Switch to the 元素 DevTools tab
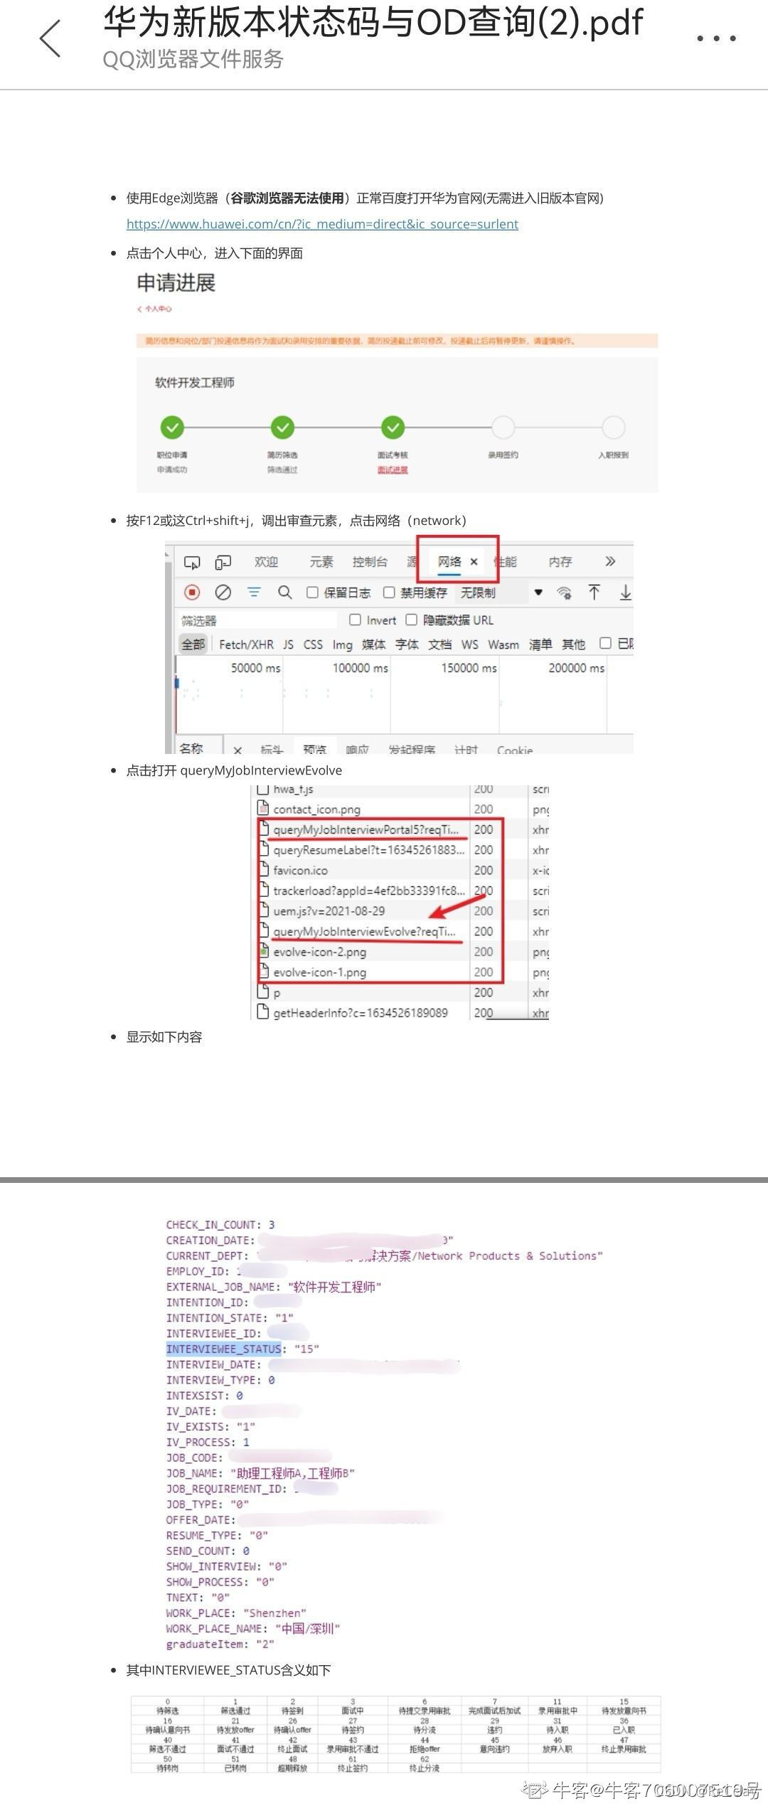Viewport: 768px width, 1806px height. click(x=321, y=562)
